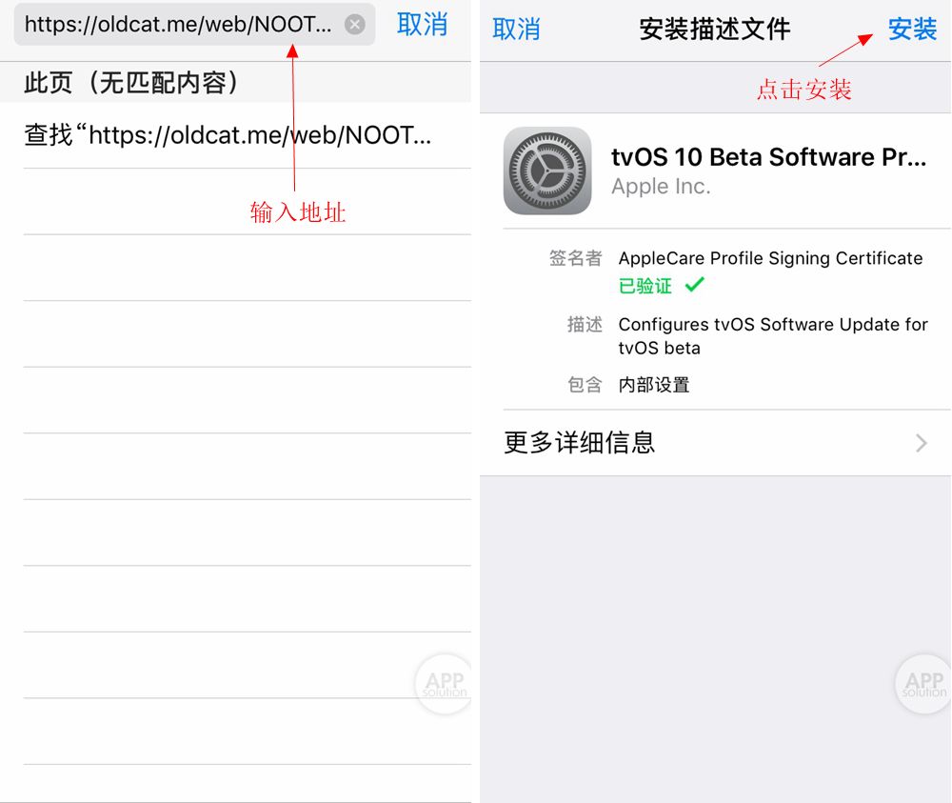
Task: Tap the chevron beside 更多详细信息
Action: pyautogui.click(x=920, y=443)
